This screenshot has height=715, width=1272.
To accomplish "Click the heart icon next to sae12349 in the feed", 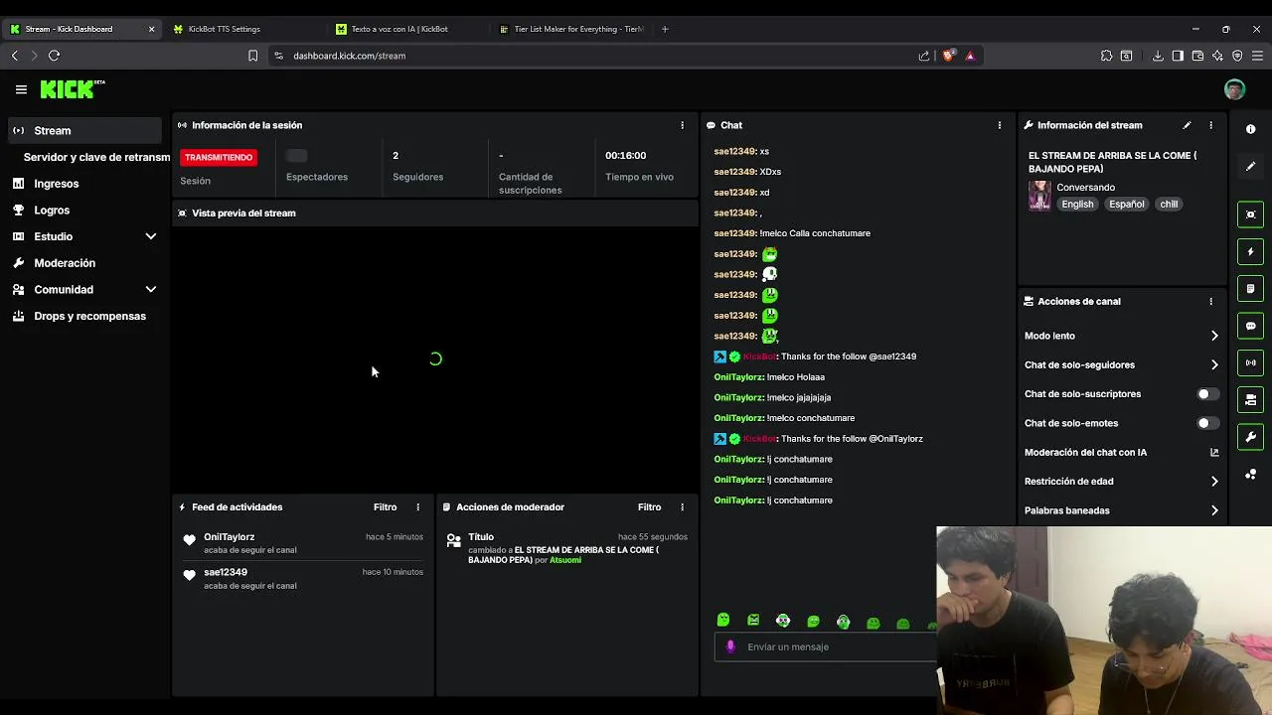I will coord(189,575).
